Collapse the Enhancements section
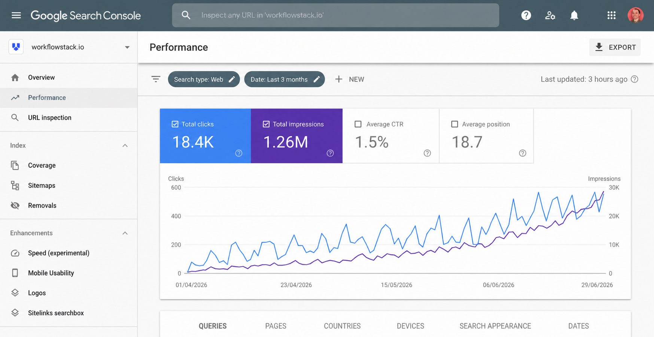This screenshot has width=654, height=337. (x=125, y=233)
